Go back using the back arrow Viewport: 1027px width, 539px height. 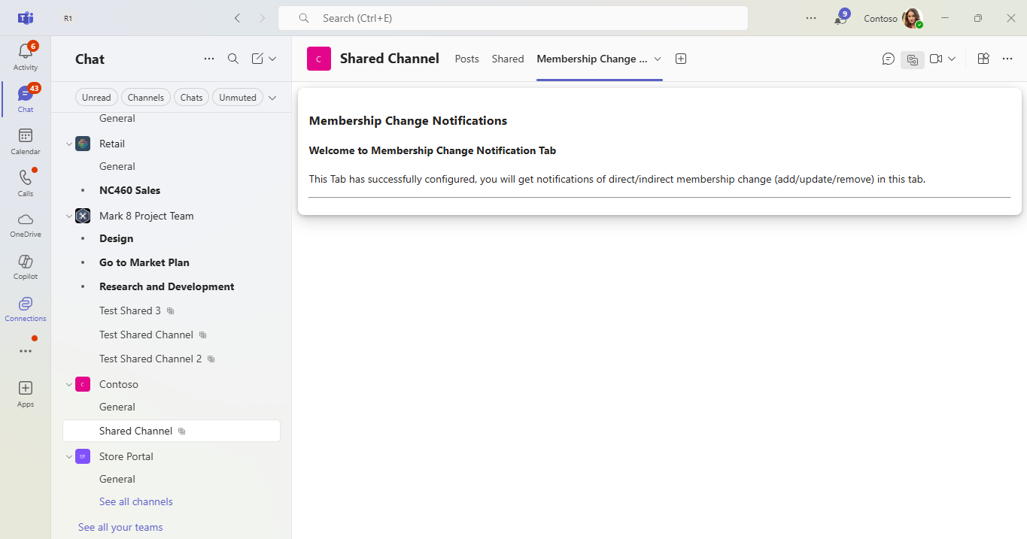click(x=238, y=18)
